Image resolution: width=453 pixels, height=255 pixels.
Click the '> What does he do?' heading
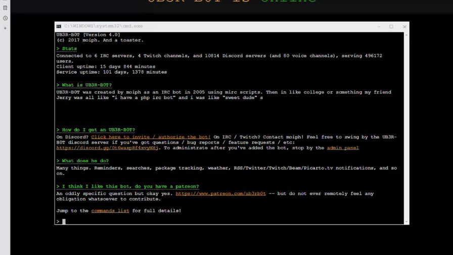82,161
